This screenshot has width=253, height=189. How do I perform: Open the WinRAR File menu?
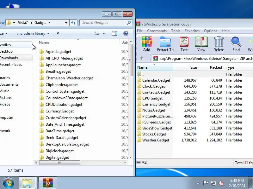[140, 31]
